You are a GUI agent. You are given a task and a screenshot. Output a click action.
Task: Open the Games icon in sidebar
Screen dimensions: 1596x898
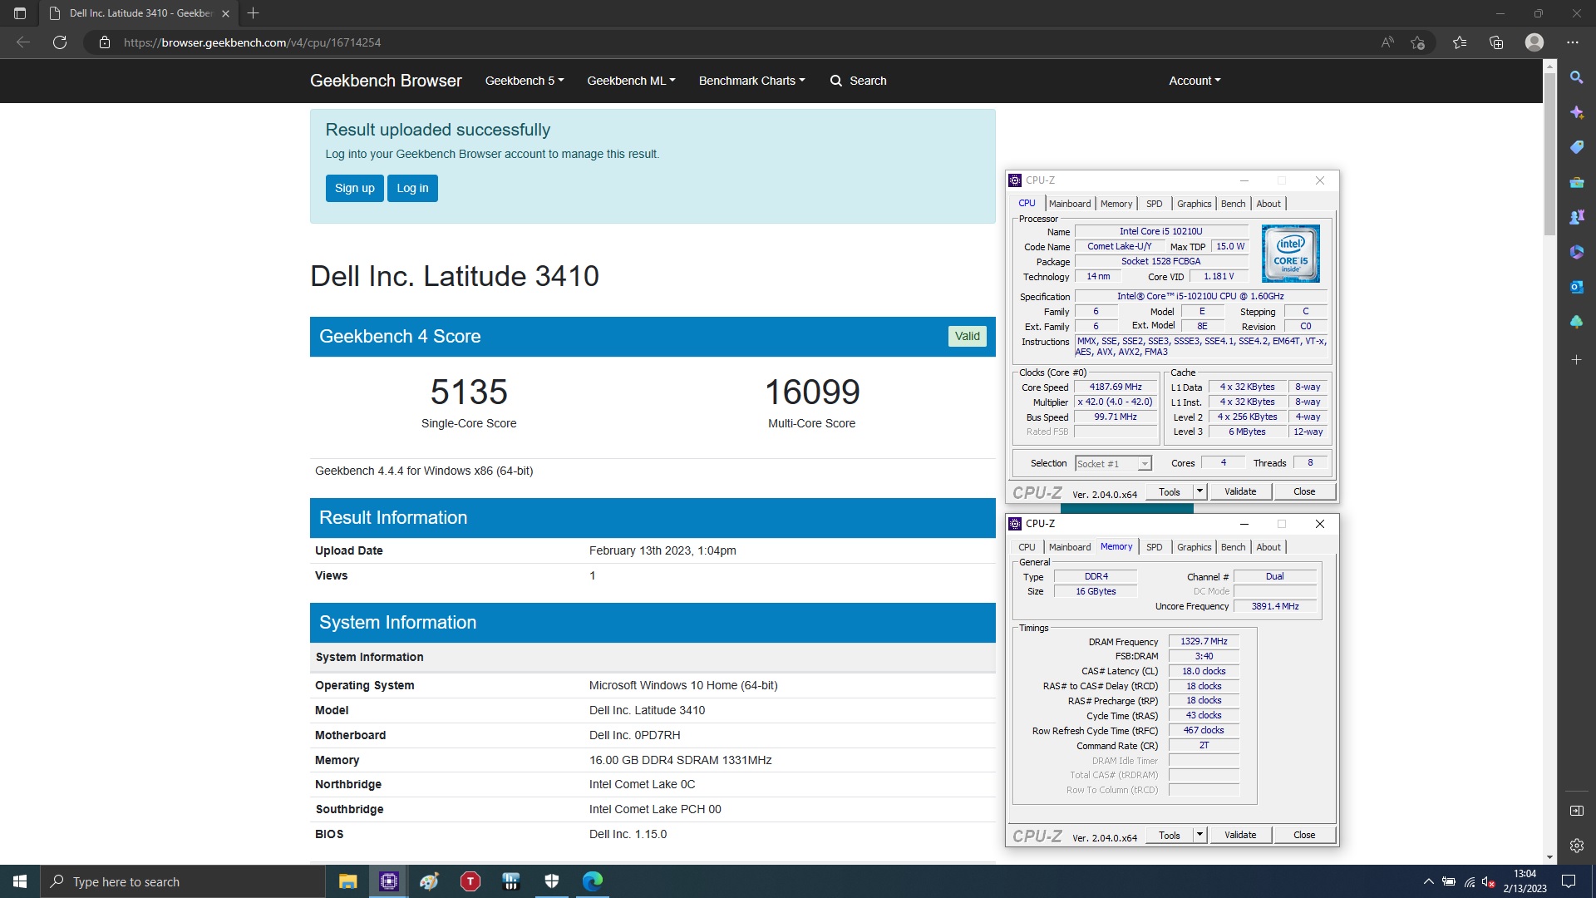click(x=1576, y=217)
